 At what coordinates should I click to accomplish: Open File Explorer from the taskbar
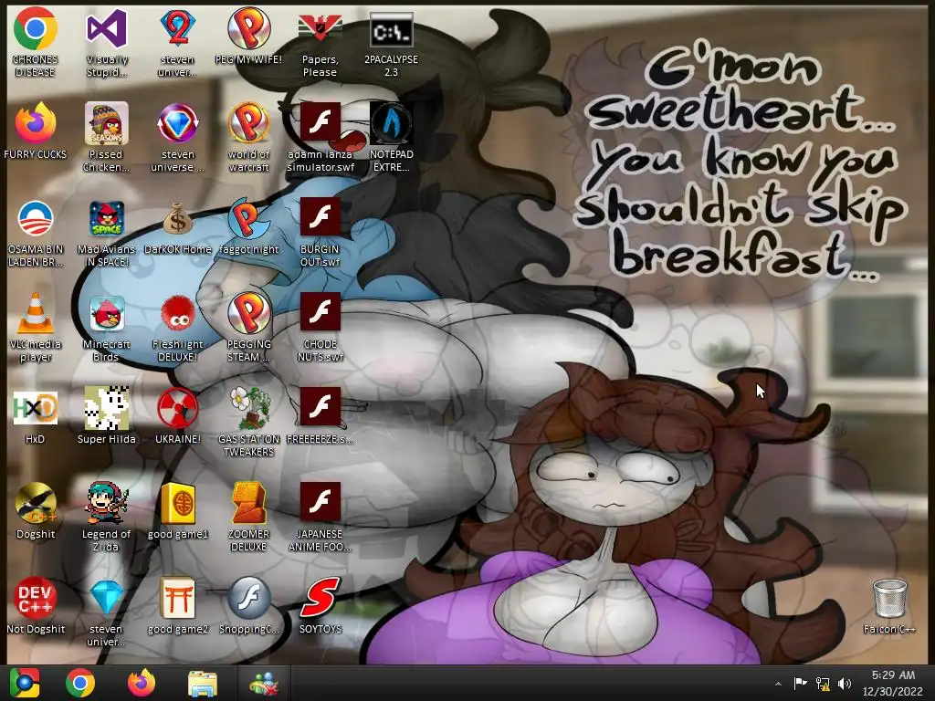(x=203, y=683)
